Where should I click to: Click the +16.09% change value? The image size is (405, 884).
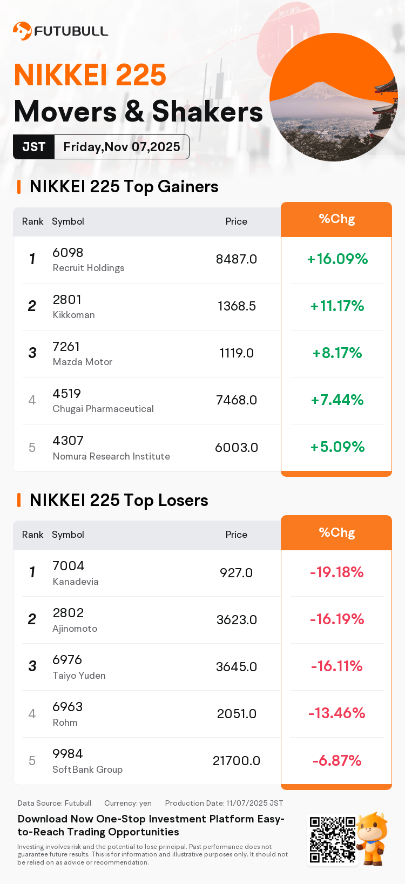(x=337, y=259)
